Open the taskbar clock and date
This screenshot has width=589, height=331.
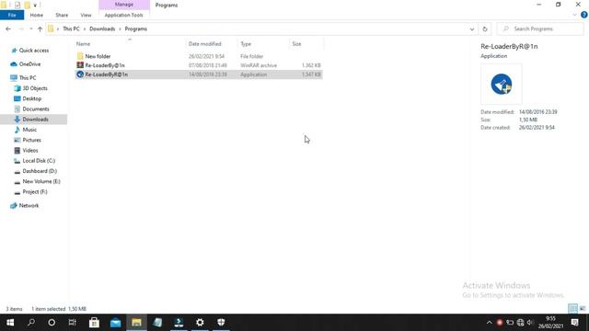(x=550, y=323)
